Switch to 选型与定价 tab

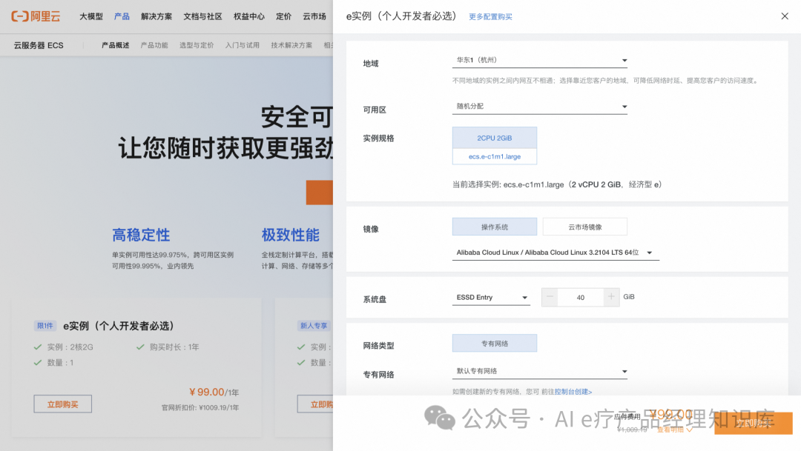(x=197, y=45)
